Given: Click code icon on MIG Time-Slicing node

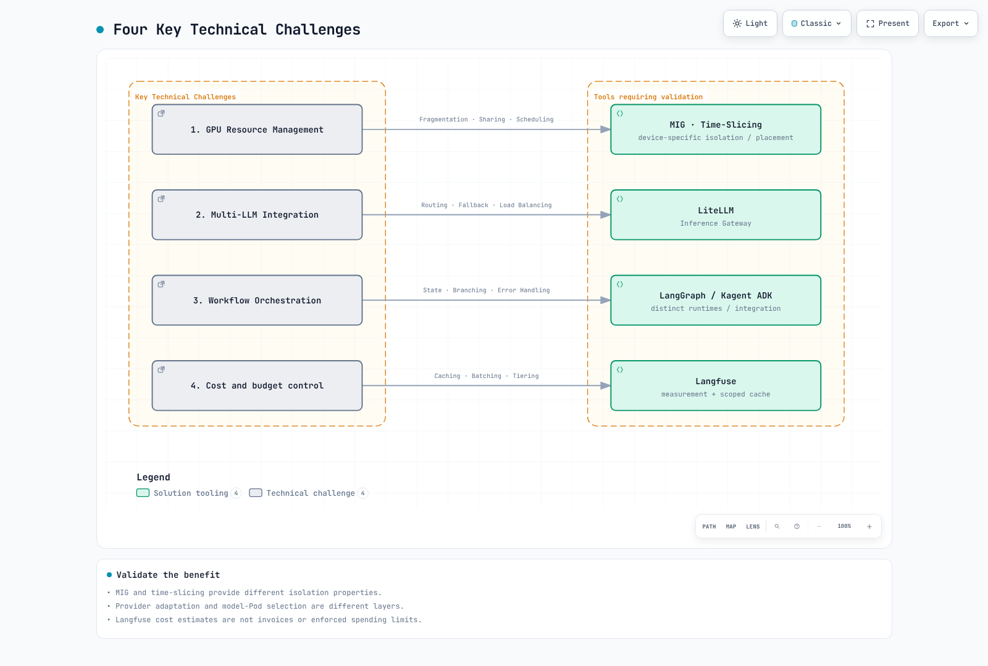Looking at the screenshot, I should click(x=620, y=113).
